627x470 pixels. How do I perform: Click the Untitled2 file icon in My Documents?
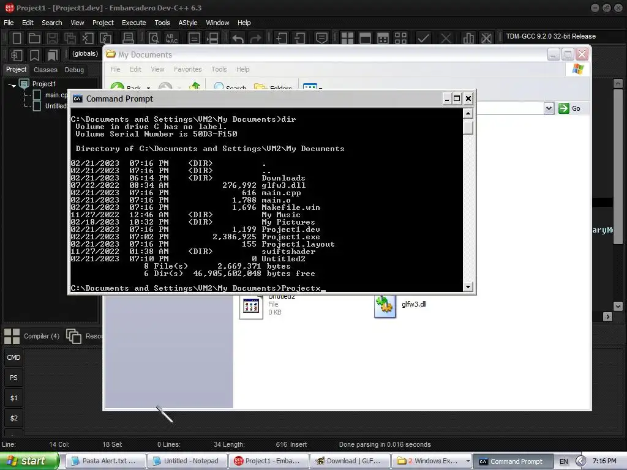pyautogui.click(x=251, y=307)
